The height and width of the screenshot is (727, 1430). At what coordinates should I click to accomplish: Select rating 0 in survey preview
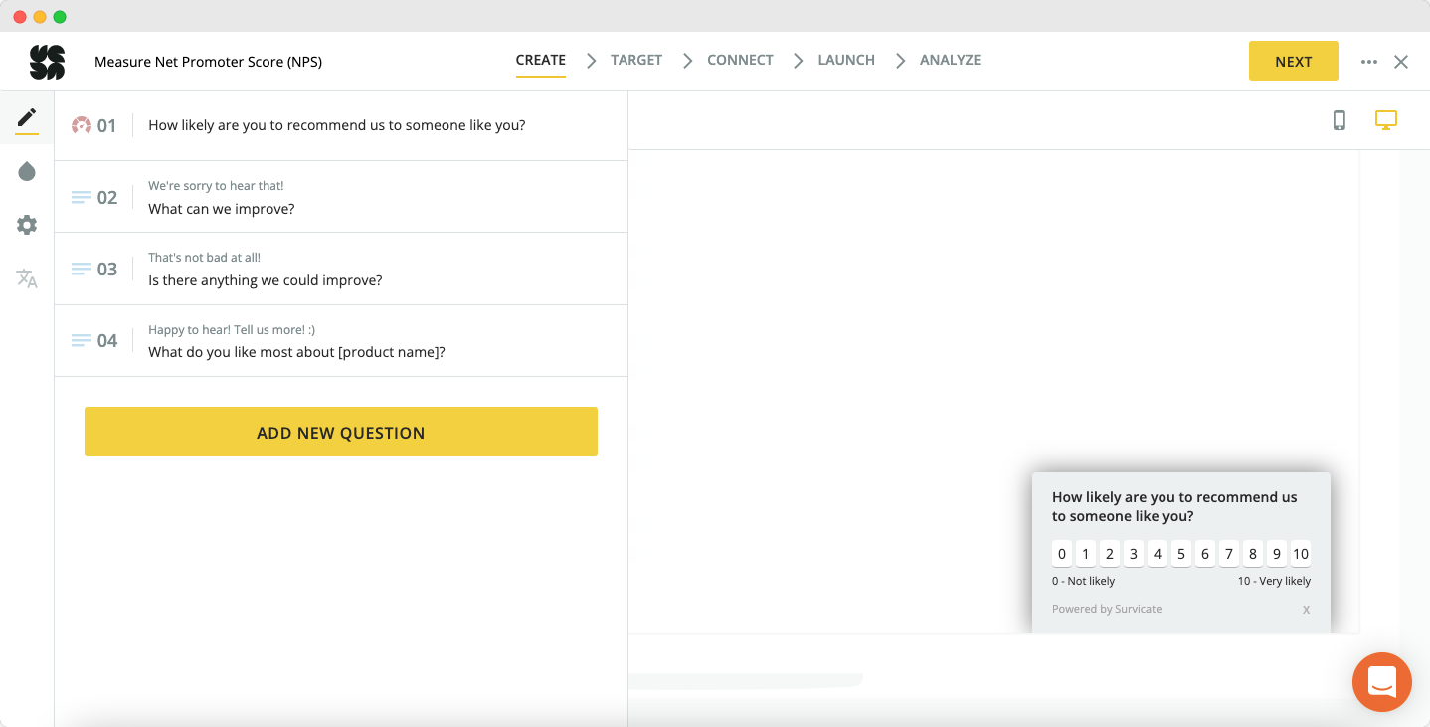(x=1062, y=554)
